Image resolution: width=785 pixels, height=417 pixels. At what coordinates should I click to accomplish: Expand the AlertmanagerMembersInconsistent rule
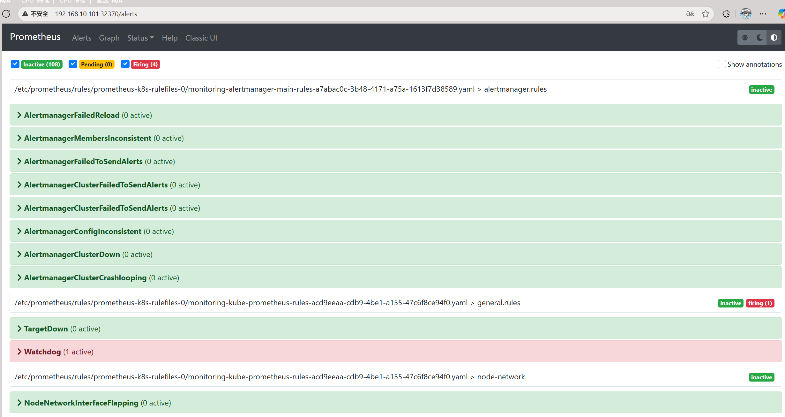tap(396, 138)
